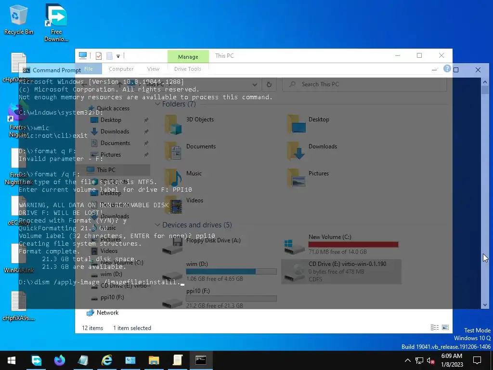This screenshot has height=370, width=493.
Task: Select pinned Downloads under Quick access
Action: tap(115, 132)
